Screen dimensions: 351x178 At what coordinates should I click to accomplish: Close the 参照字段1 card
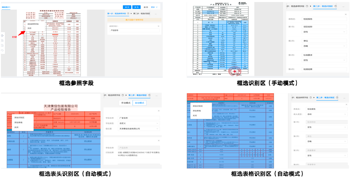[x=158, y=26]
